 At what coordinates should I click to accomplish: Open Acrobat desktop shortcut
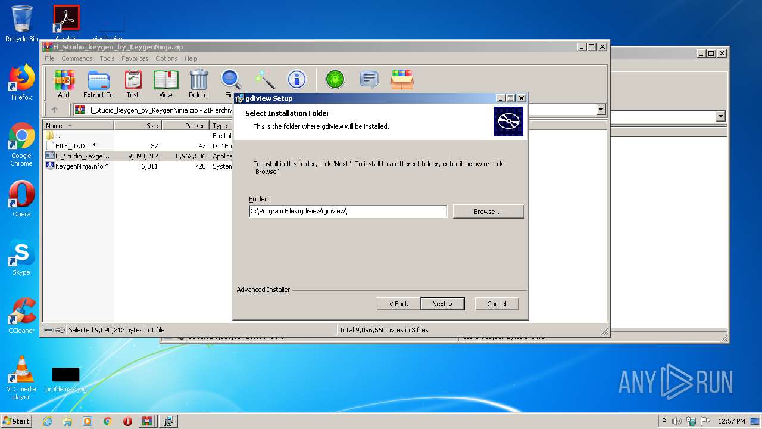(x=66, y=23)
